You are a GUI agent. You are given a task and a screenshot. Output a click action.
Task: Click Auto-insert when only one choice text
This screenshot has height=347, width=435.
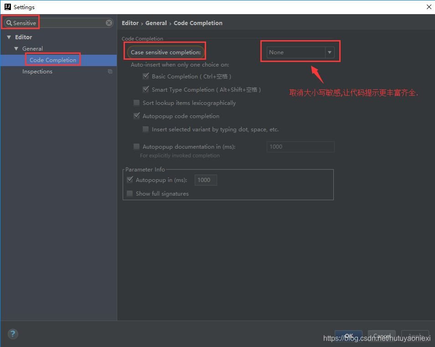[180, 65]
